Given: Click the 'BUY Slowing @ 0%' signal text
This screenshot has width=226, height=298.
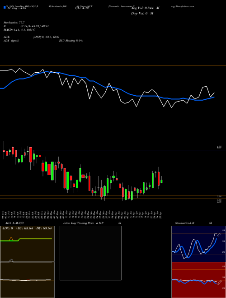Looking at the screenshot, I should pyautogui.click(x=71, y=41).
